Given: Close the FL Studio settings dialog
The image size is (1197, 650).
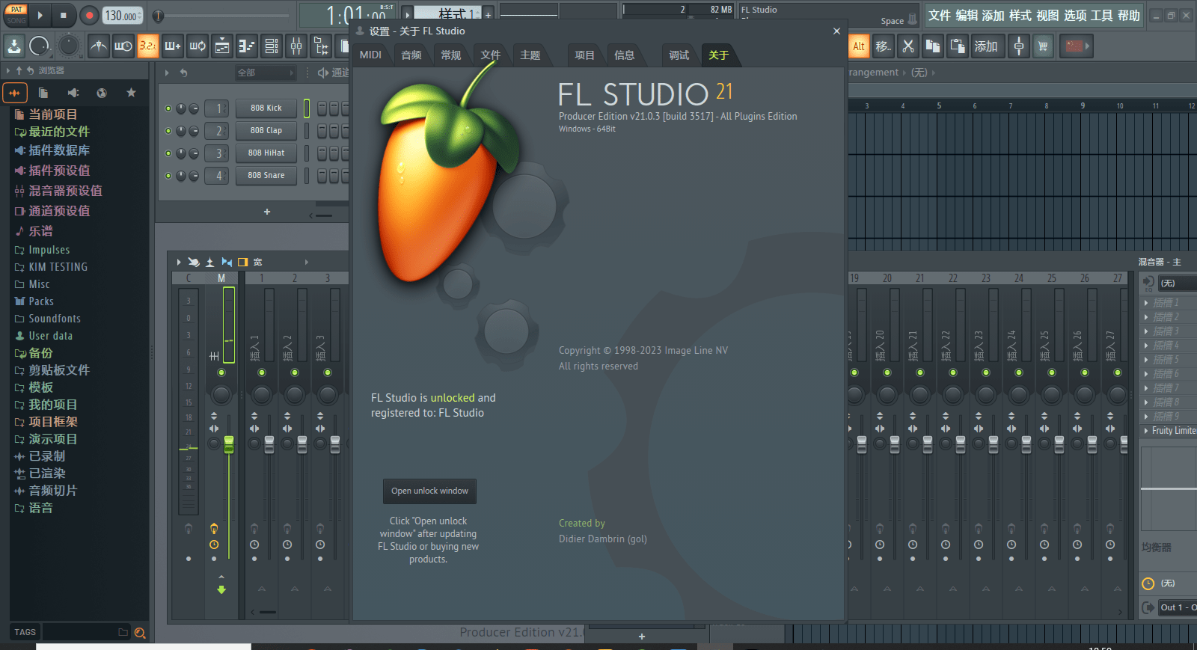Looking at the screenshot, I should (836, 31).
